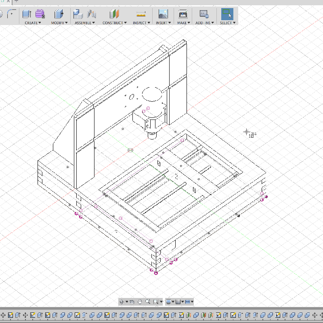Select the Pan tool in navigation bar
Viewport: 323px width, 323px height.
click(140, 302)
